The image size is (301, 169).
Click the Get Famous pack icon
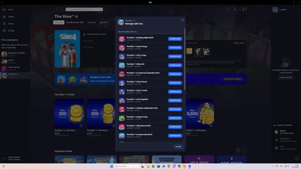point(122,83)
